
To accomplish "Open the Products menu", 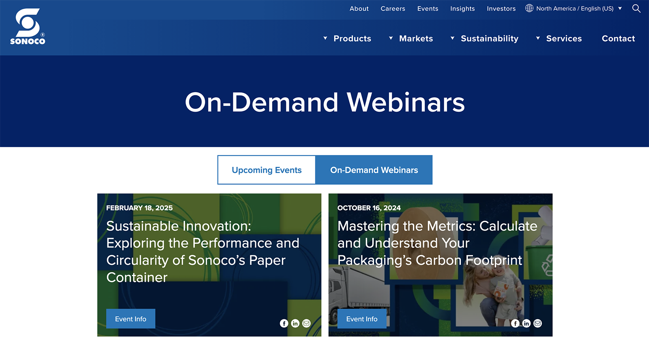I will tap(352, 39).
